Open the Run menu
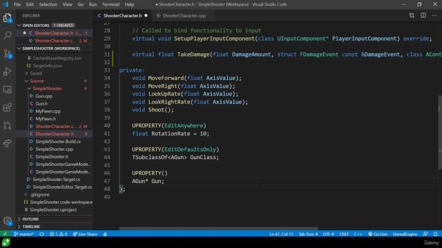 click(93, 5)
